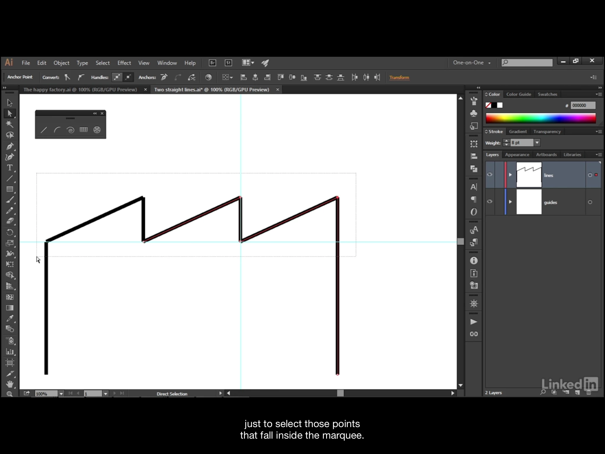Hide the lines layer
This screenshot has width=605, height=454.
(x=490, y=174)
